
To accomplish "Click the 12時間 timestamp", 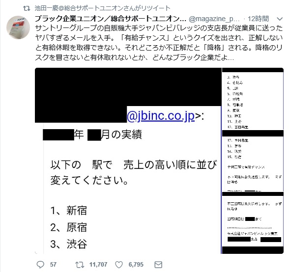I will (x=258, y=19).
